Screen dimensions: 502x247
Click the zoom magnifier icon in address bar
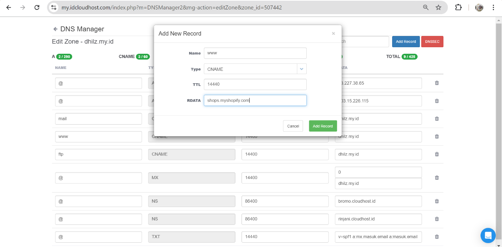tap(426, 7)
